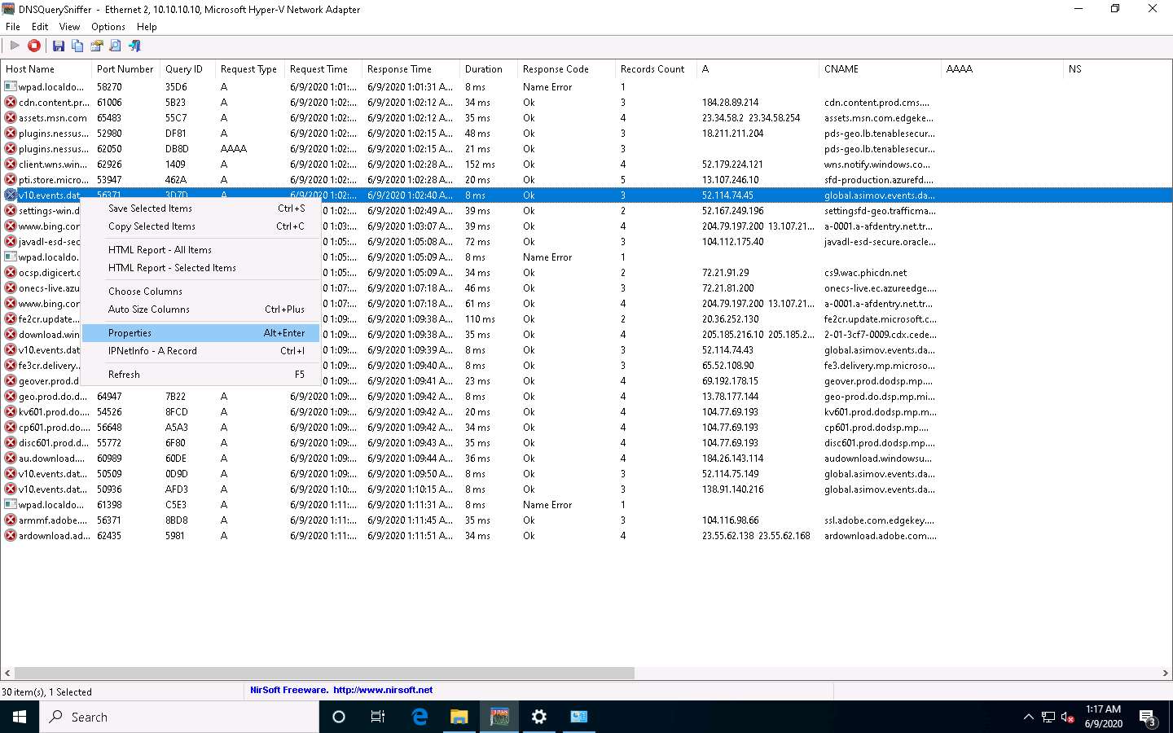Click the Find magnifier toolbar icon

tap(115, 46)
